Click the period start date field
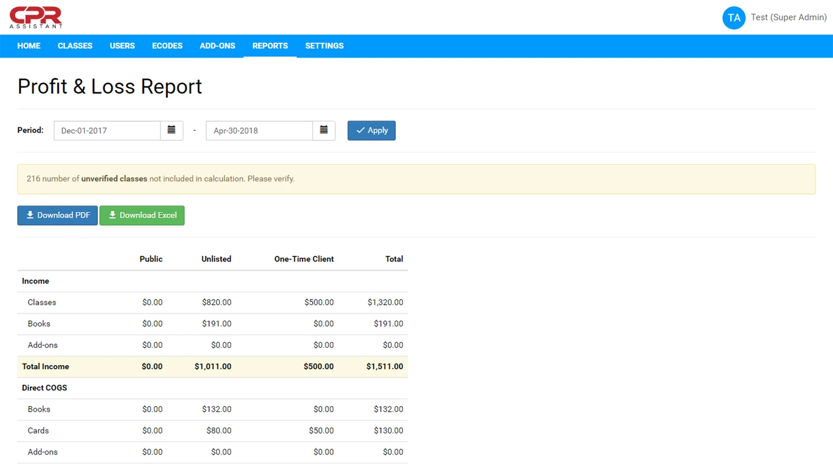The width and height of the screenshot is (833, 468). [107, 131]
